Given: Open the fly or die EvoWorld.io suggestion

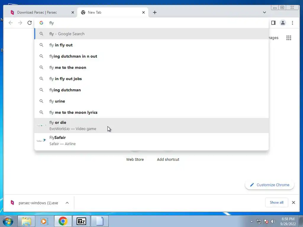Looking at the screenshot, I should [151, 125].
